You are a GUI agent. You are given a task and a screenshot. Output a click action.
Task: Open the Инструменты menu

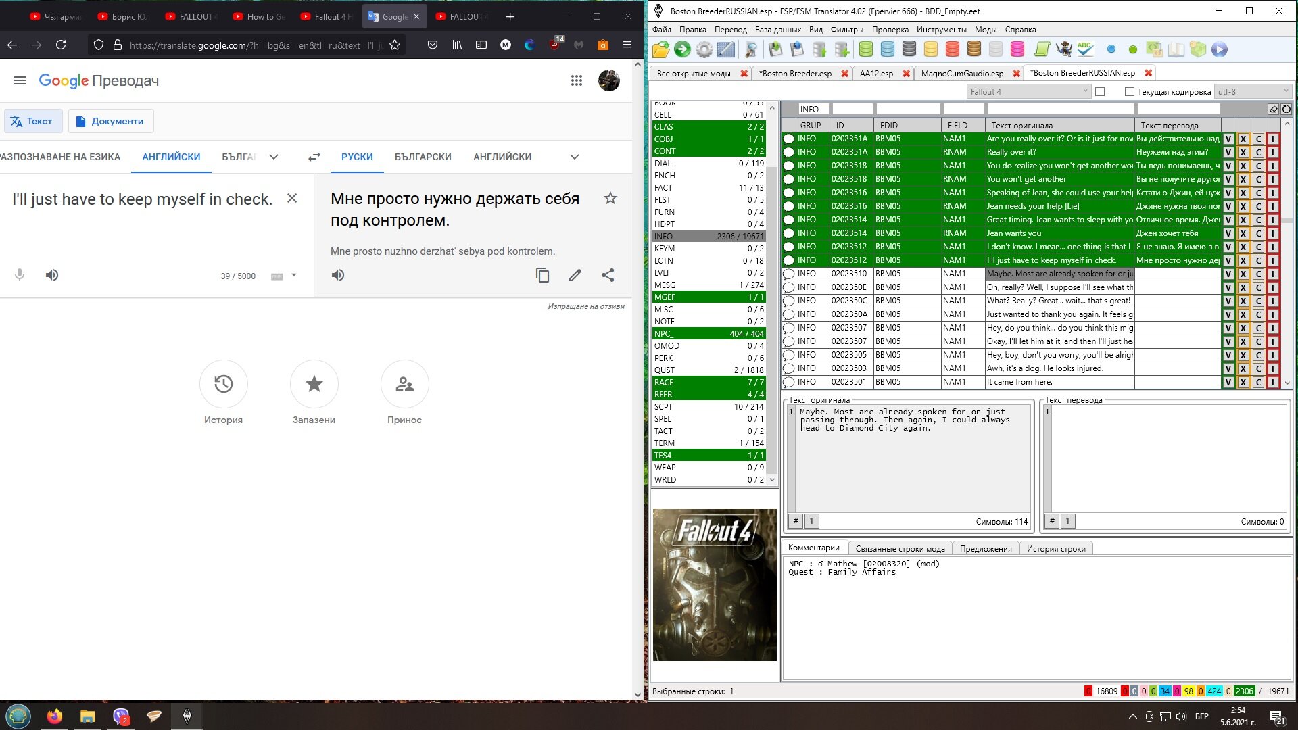pyautogui.click(x=941, y=30)
